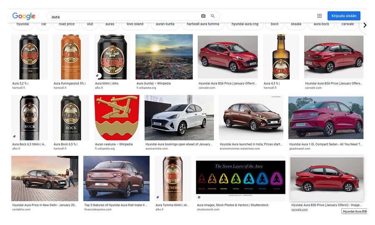
Task: Select the bock chip
Action: point(275,24)
